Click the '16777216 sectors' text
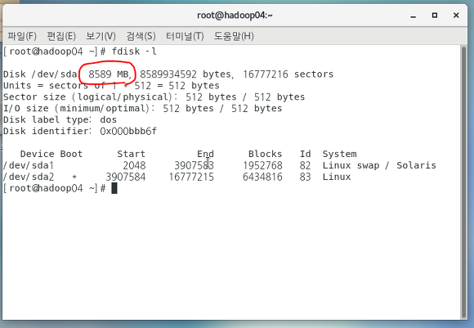 click(x=288, y=74)
